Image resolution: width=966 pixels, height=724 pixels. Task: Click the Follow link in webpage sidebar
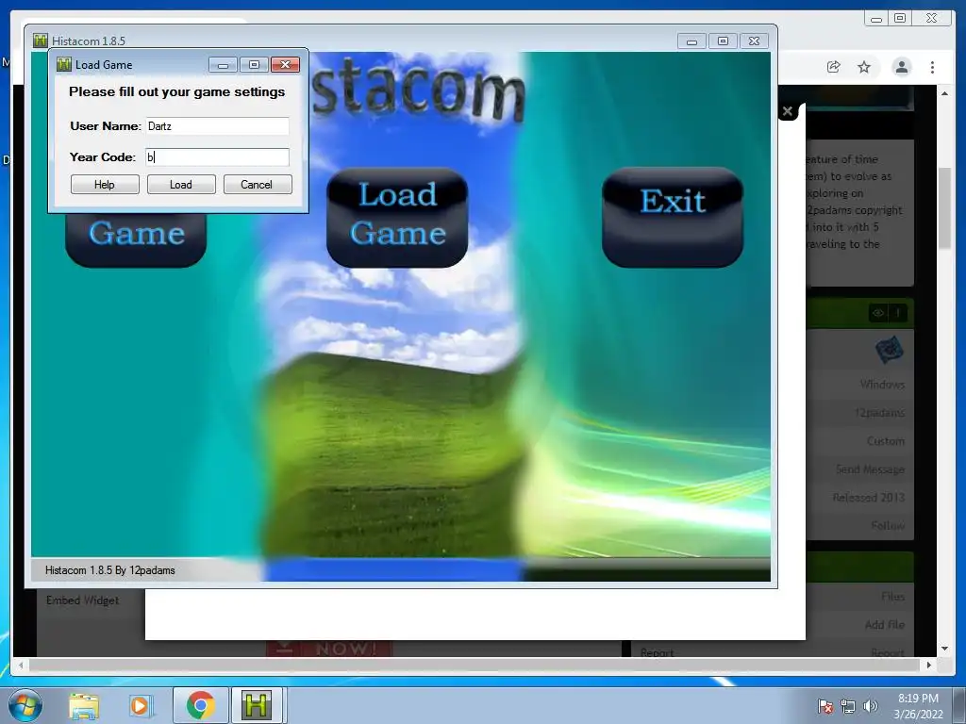[888, 526]
